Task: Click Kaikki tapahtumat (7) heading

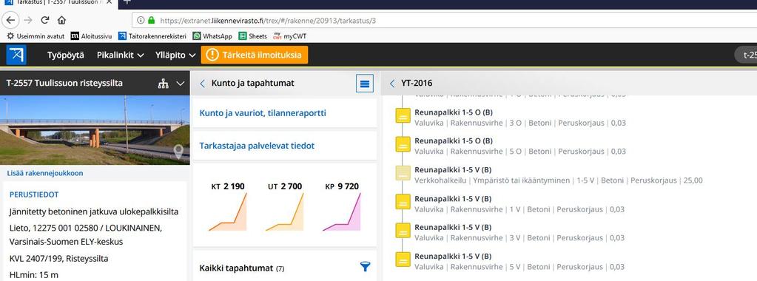Action: point(242,268)
